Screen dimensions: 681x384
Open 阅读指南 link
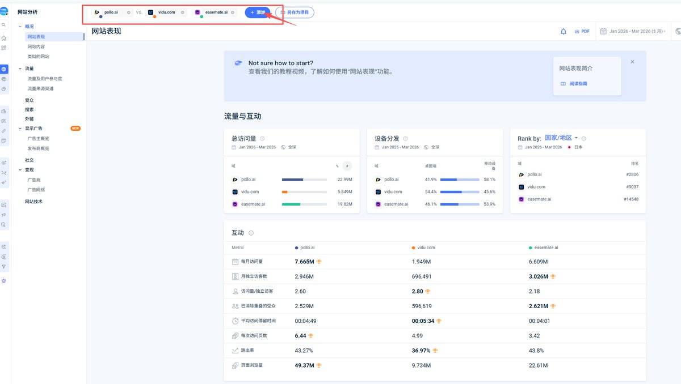point(574,83)
